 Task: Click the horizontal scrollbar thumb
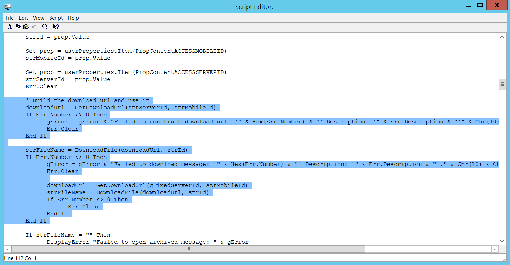tap(188, 249)
